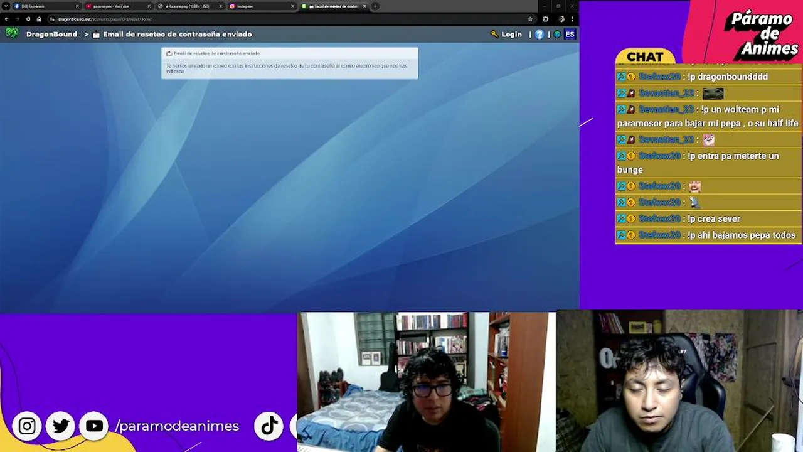Open the DragonBound home link
This screenshot has height=452, width=803.
51,34
